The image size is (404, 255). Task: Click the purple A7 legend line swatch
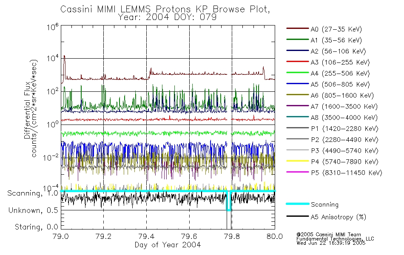[298, 106]
